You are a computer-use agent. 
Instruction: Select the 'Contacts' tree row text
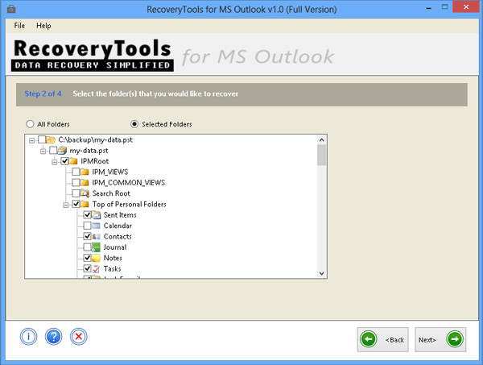point(118,236)
